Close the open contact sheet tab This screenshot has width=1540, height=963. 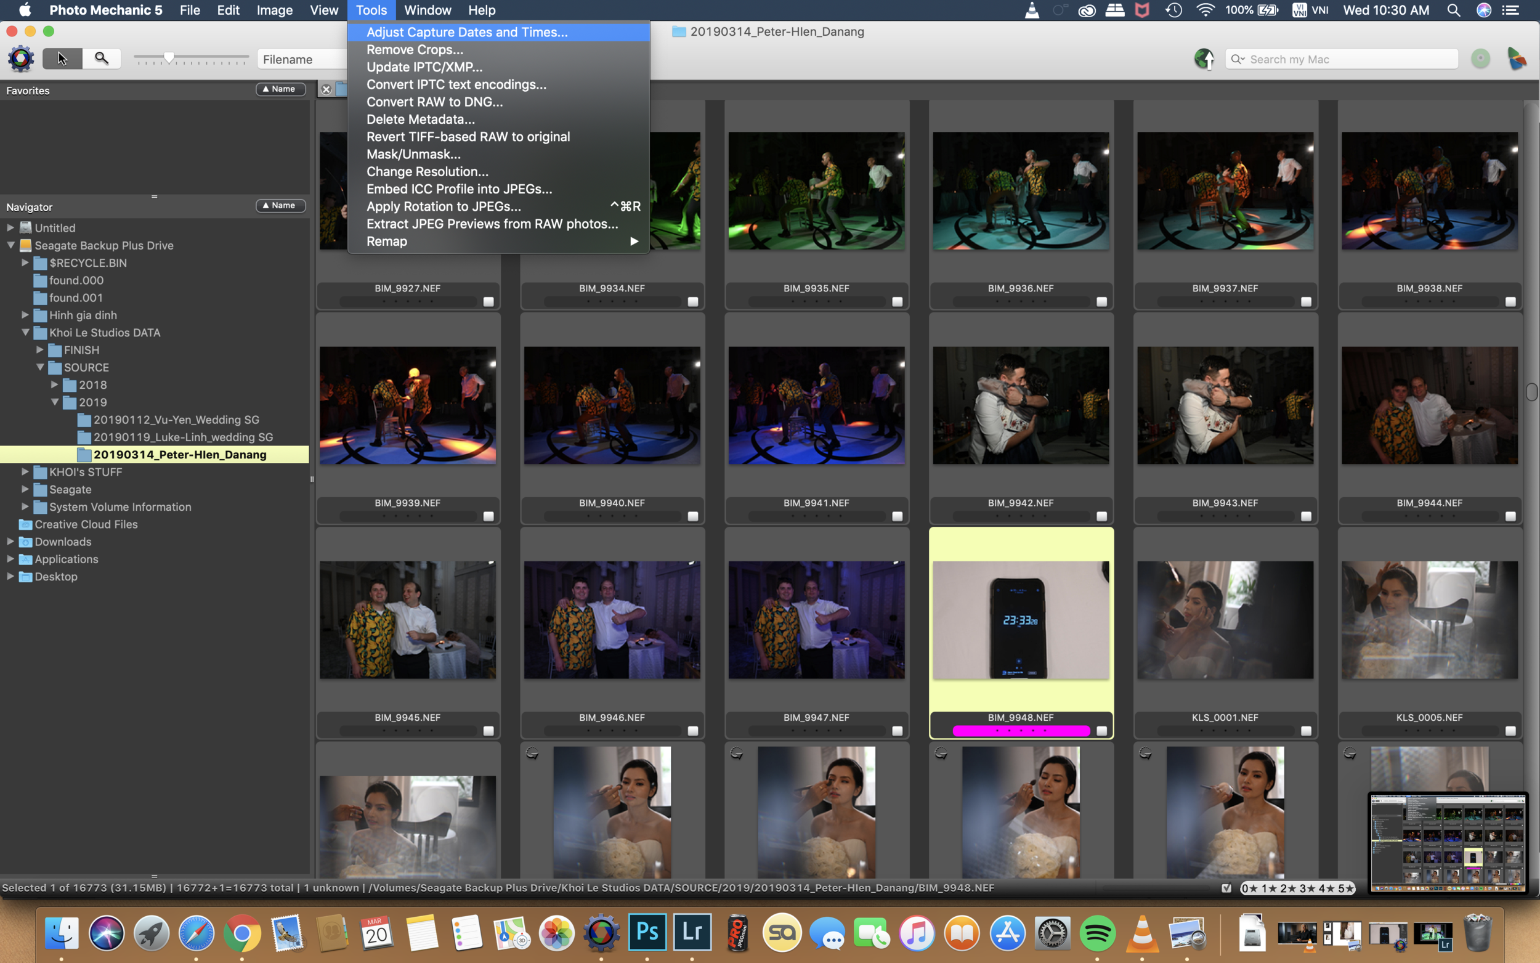tap(326, 90)
